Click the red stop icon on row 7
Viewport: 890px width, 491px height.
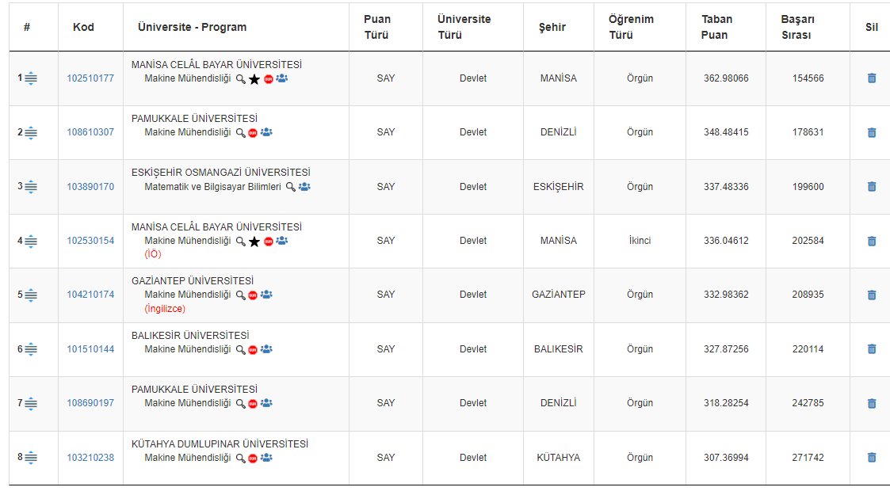253,404
